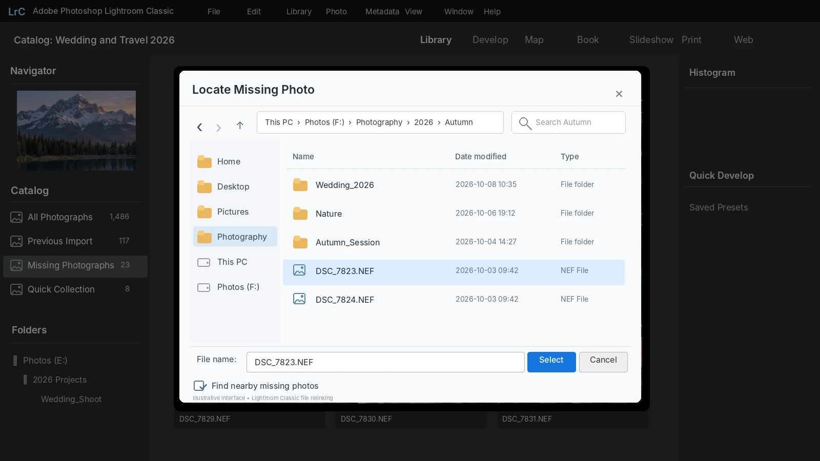Open the File menu
This screenshot has height=461, width=820.
[214, 11]
